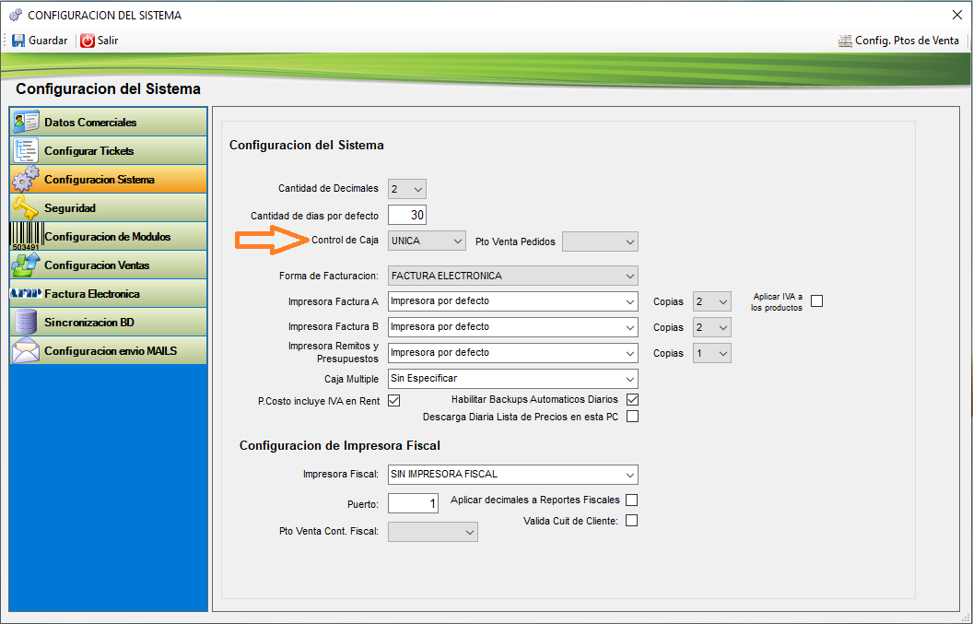The width and height of the screenshot is (973, 624).
Task: Uncheck P.Costo incluye IVA en Rent
Action: tap(393, 401)
